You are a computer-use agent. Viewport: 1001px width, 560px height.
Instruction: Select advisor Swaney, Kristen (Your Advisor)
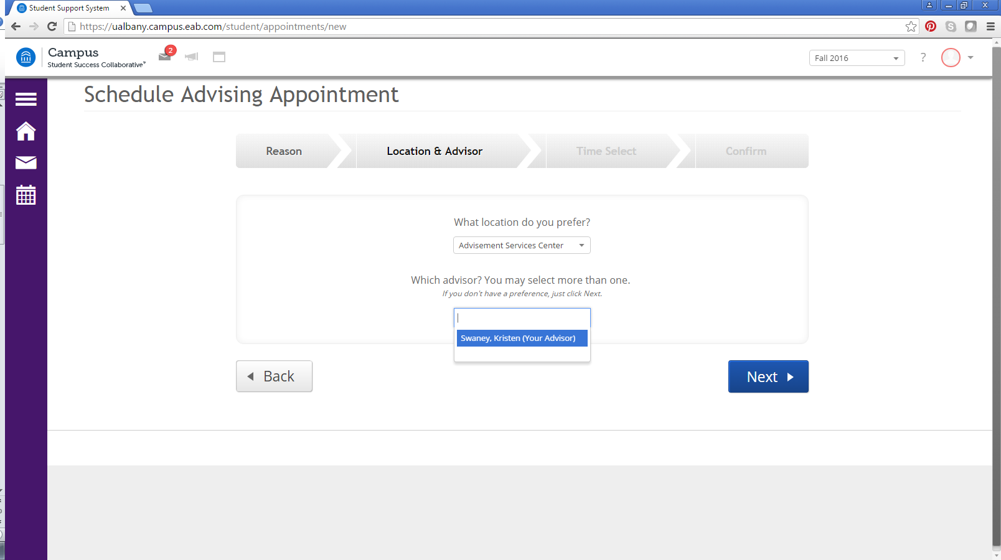pyautogui.click(x=522, y=338)
